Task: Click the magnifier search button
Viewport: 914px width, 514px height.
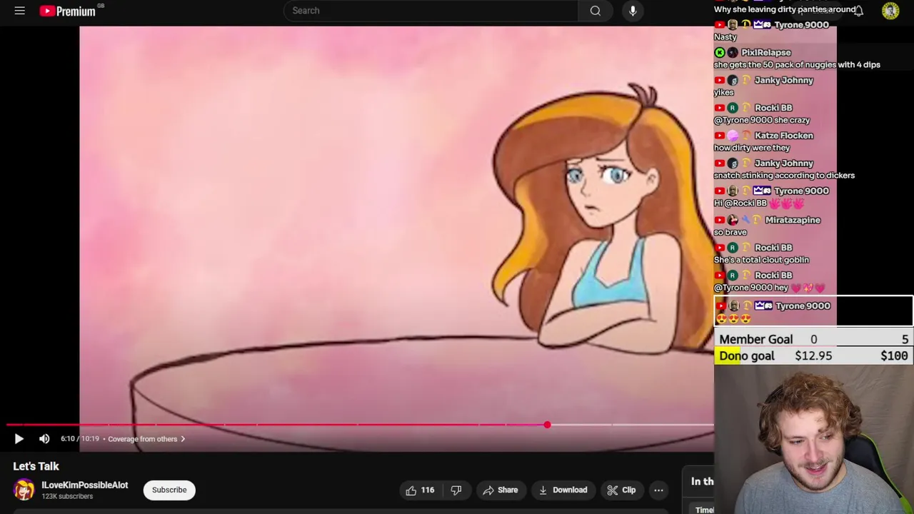Action: [596, 11]
